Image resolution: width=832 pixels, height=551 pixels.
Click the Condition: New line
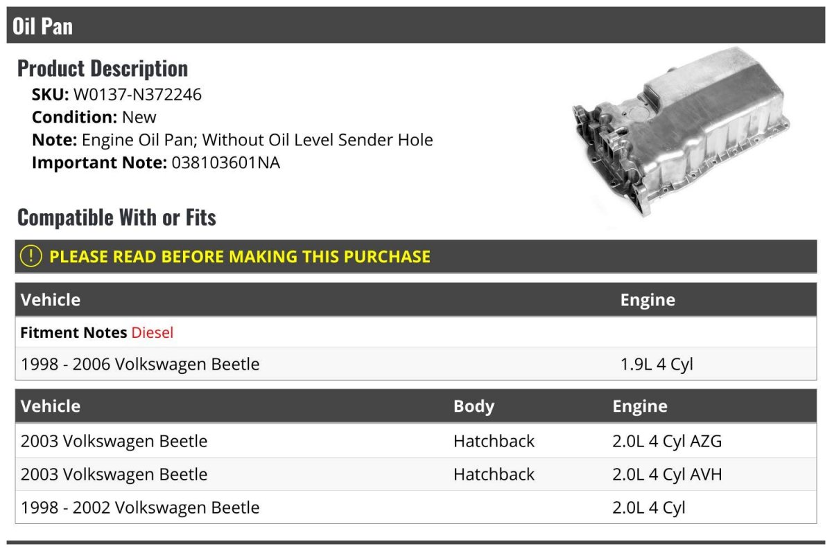[94, 117]
